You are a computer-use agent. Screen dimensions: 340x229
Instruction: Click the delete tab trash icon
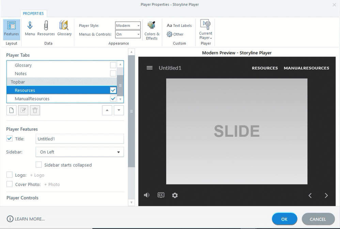pos(35,111)
